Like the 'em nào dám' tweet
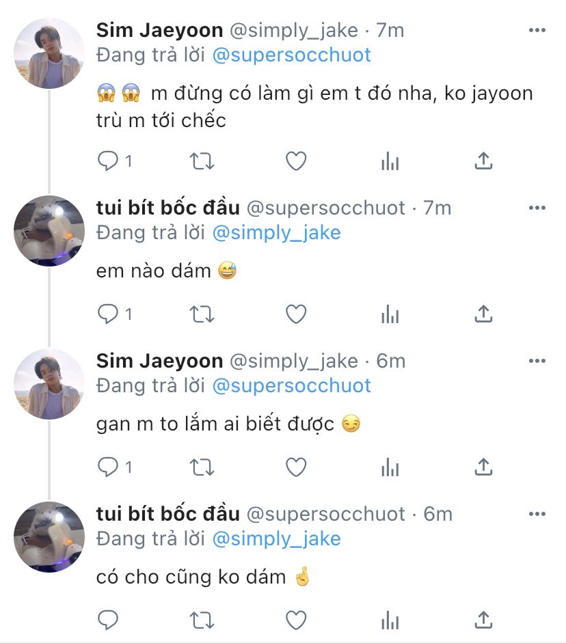This screenshot has width=566, height=643. pos(295,314)
